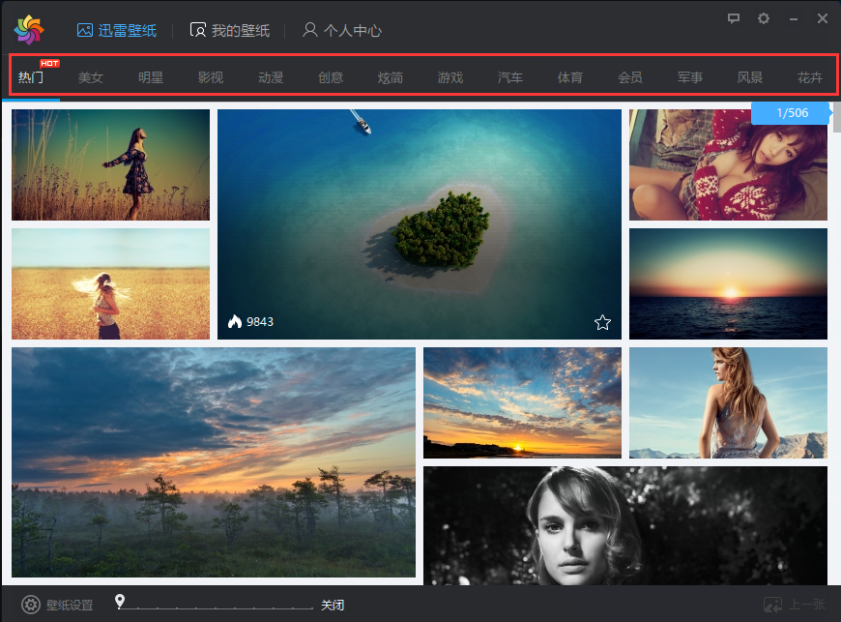
Task: Open the misty forest sunset wallpaper
Action: pos(214,462)
